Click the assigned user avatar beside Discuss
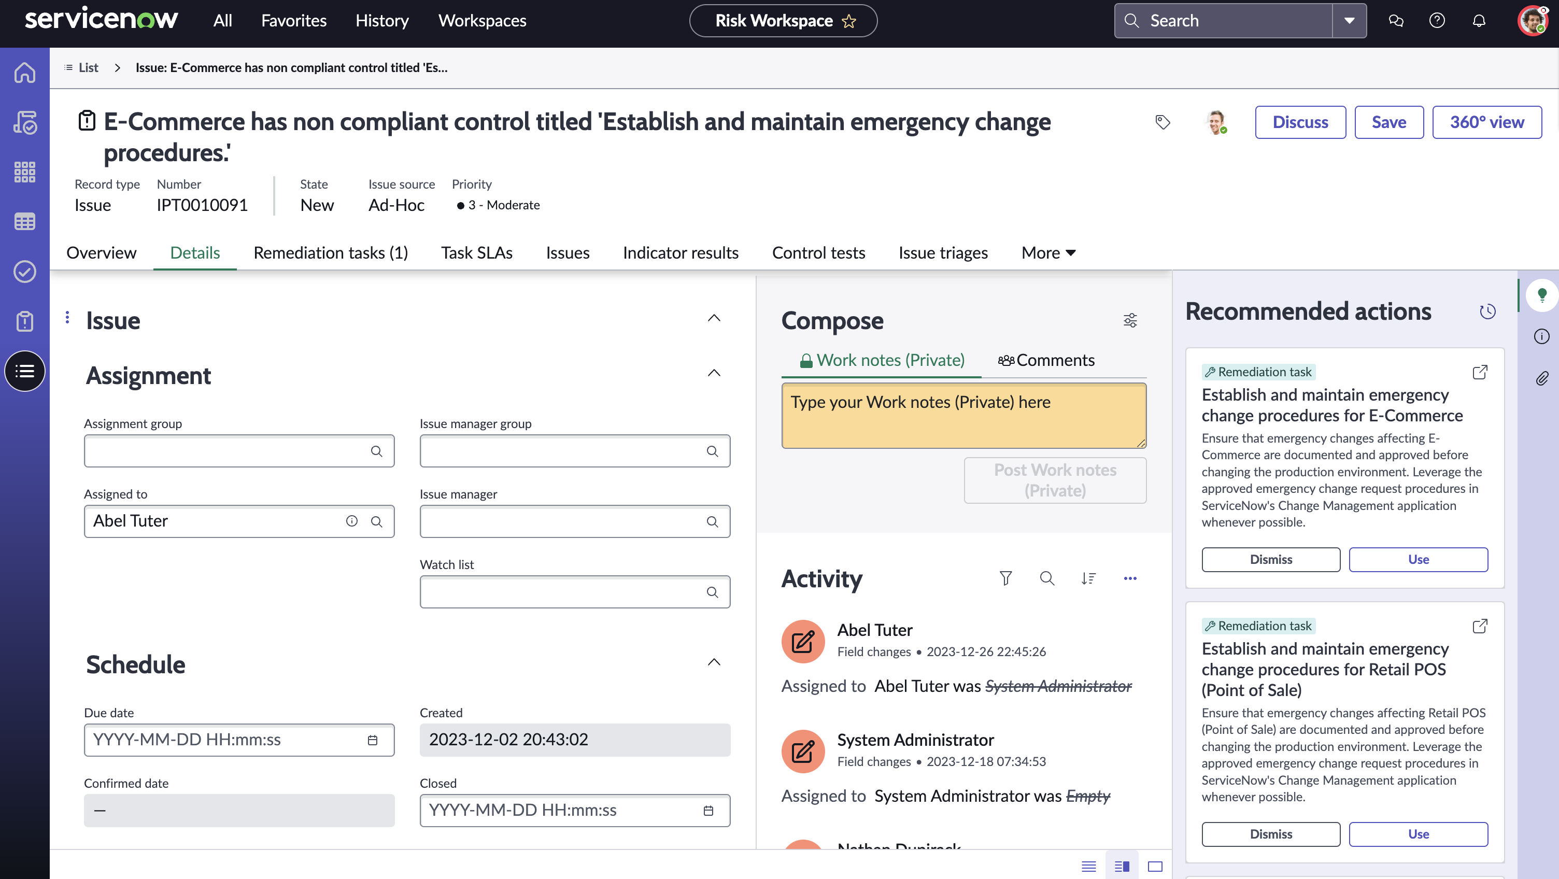The width and height of the screenshot is (1559, 879). [1216, 122]
